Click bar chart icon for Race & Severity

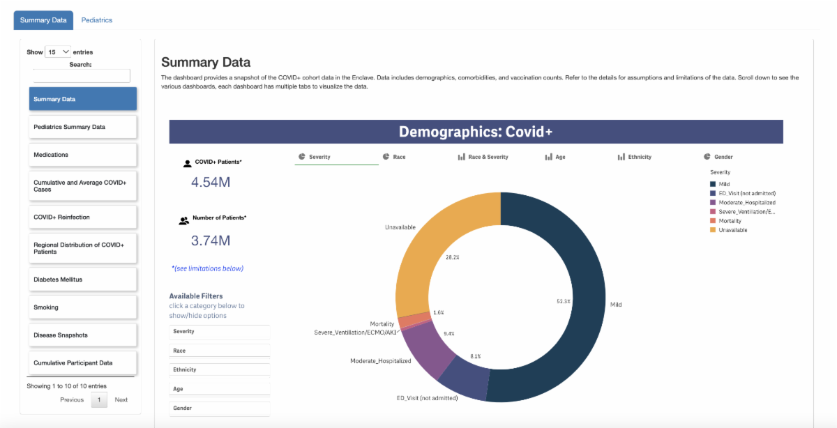pos(461,157)
